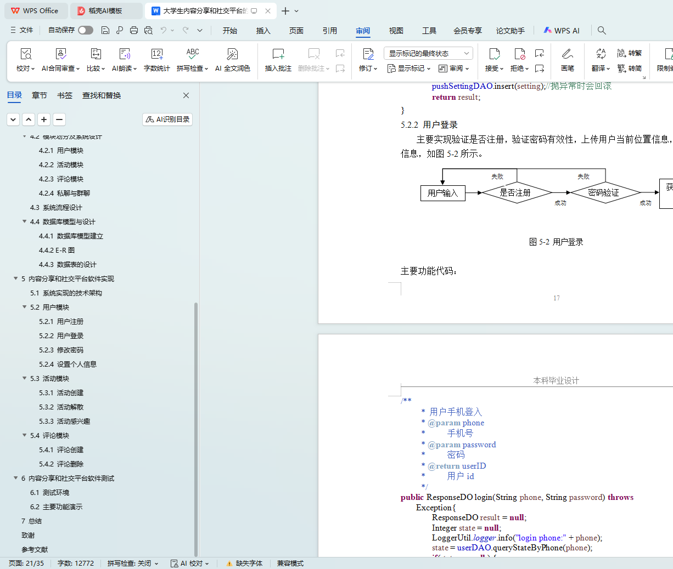Open the 比较 compare documents tool
The image size is (673, 569).
pyautogui.click(x=96, y=54)
